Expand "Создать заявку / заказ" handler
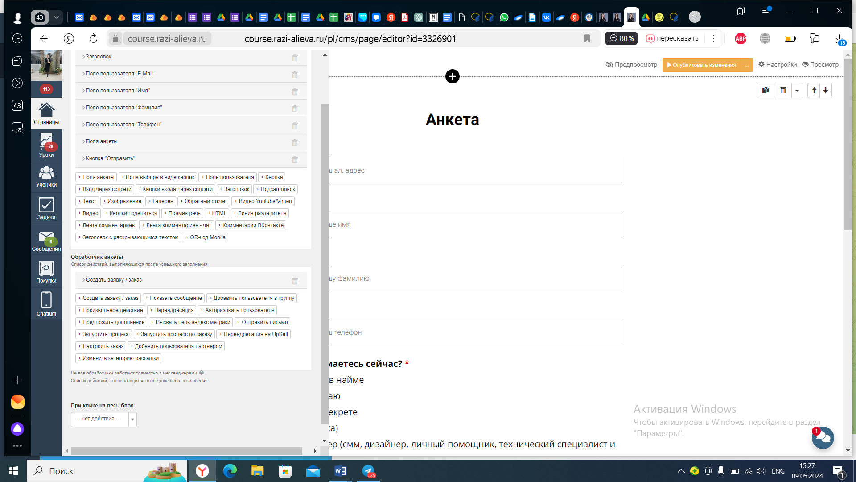Screen dimensions: 856x482 (114, 280)
